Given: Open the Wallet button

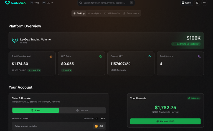Looking at the screenshot, I should pos(186,3).
